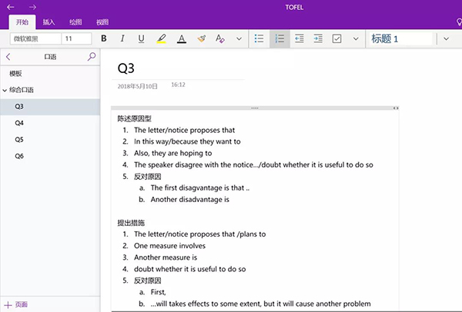Click the numbered list icon
Screen dimensions: 462x312
[280, 38]
